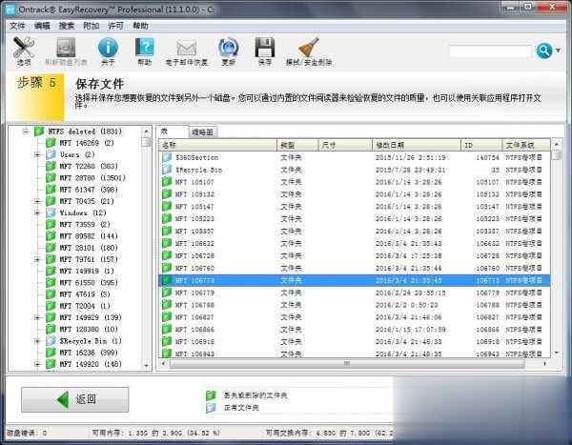The height and width of the screenshot is (445, 572).
Task: Switch to the thumbnail view tab
Action: click(x=202, y=132)
